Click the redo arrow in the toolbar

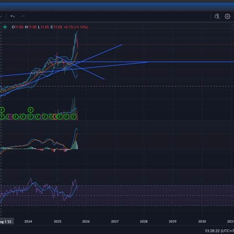tap(23, 16)
